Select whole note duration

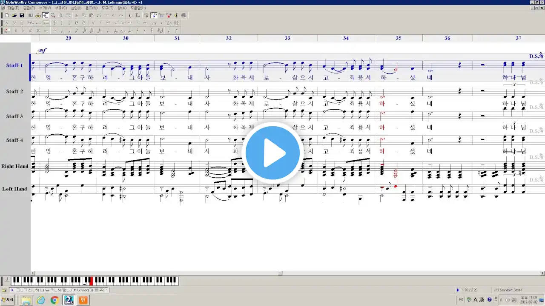(54, 31)
